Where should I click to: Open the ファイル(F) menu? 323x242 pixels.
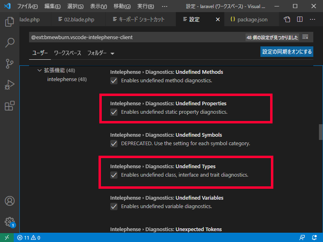(27, 6)
